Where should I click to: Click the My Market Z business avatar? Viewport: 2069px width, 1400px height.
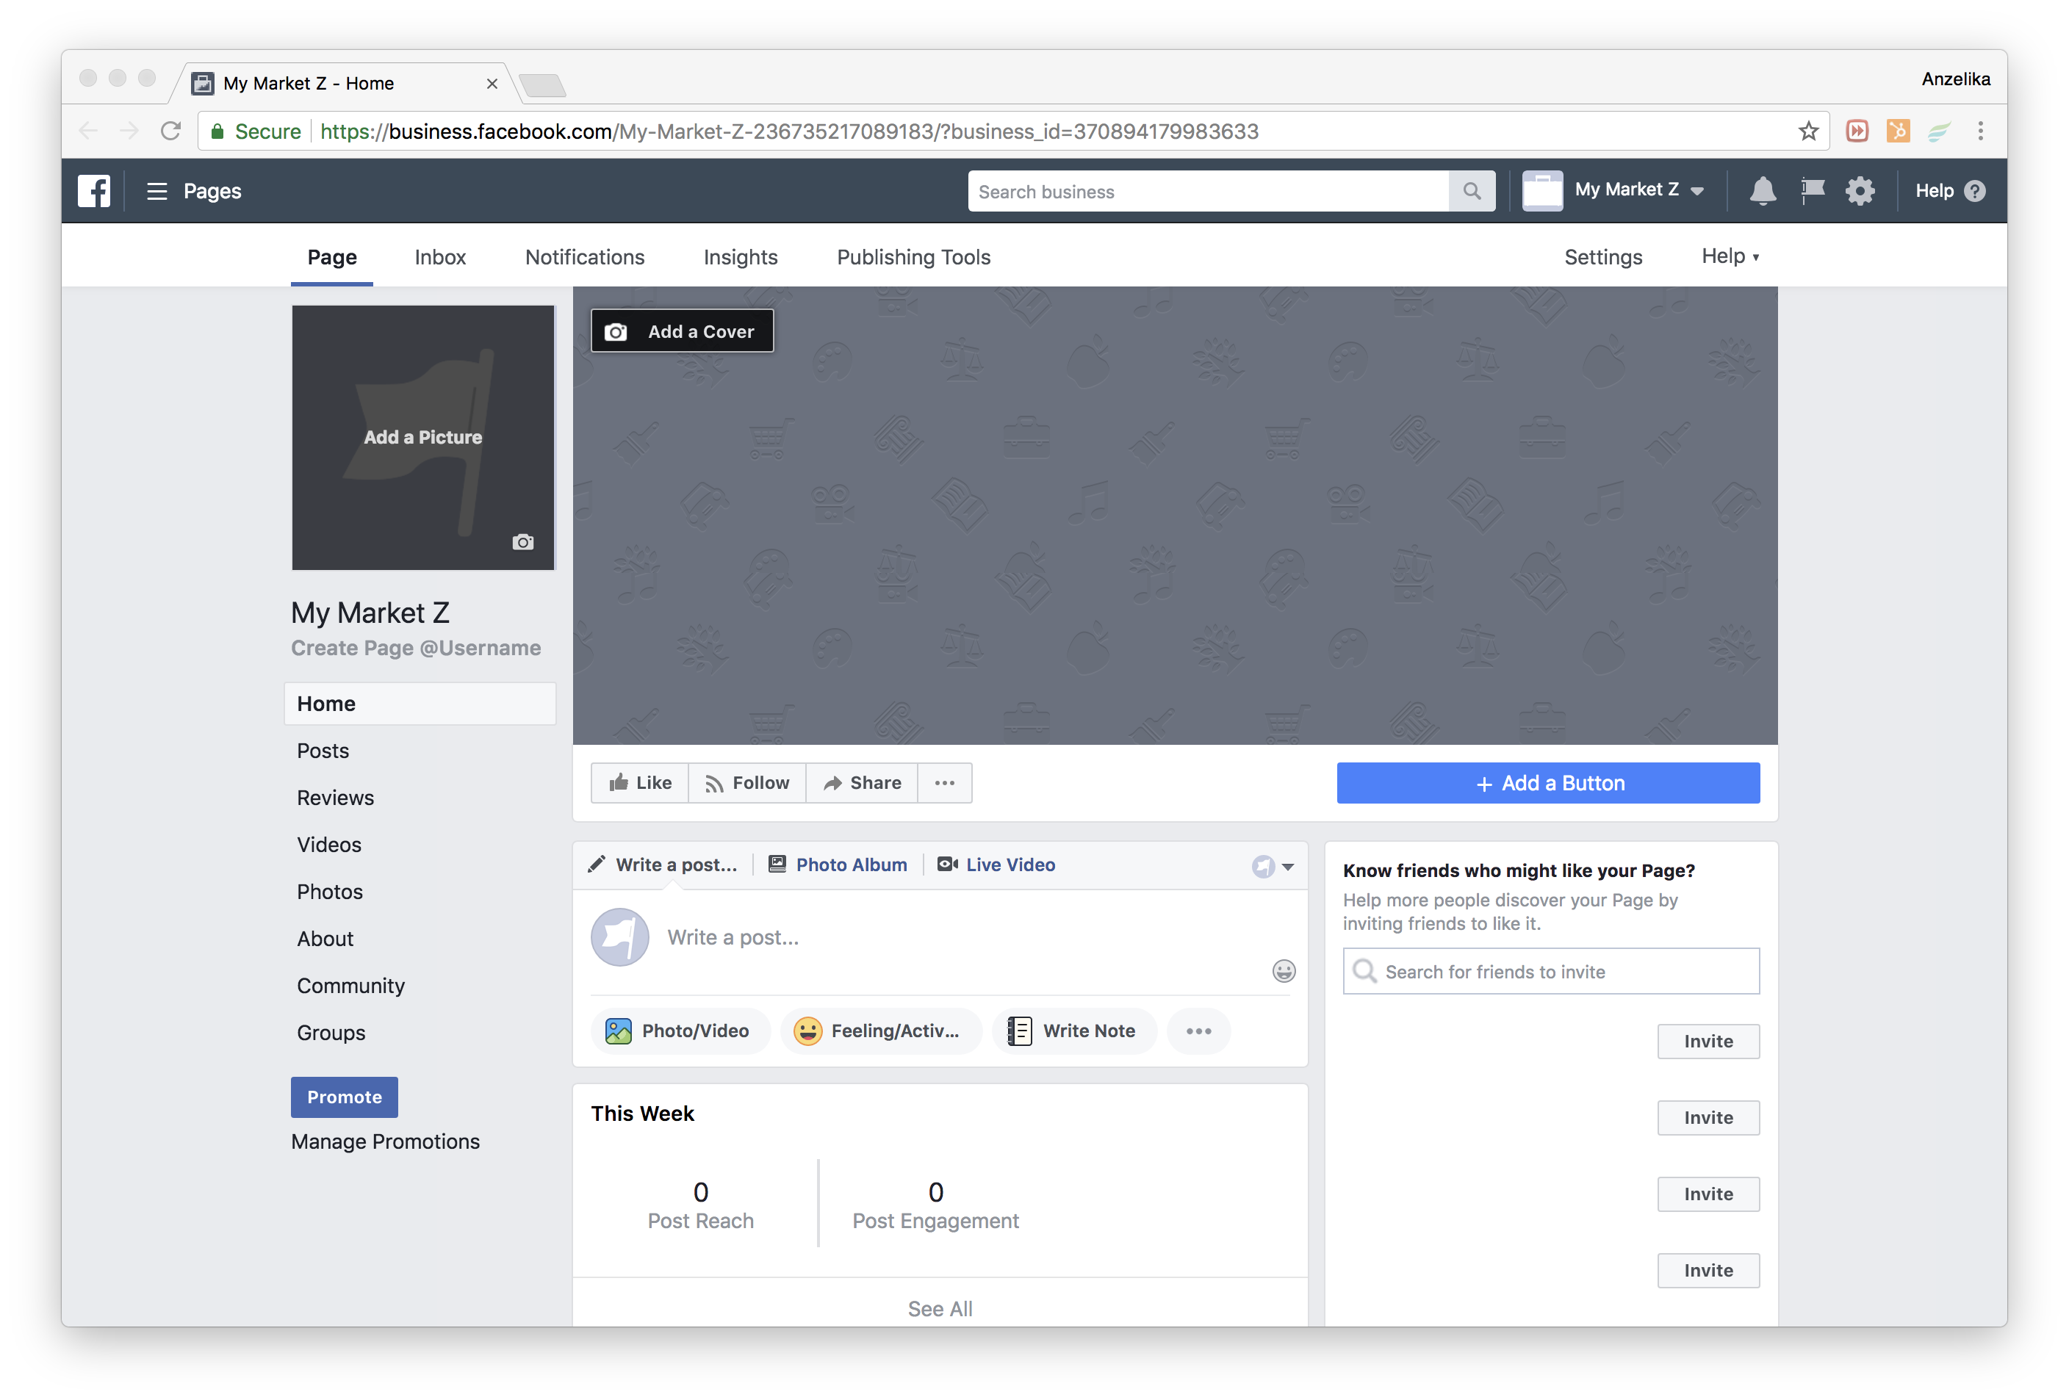(1542, 190)
